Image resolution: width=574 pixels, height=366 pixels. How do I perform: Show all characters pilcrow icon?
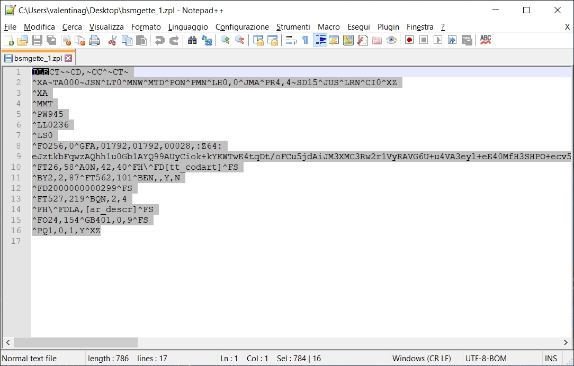pos(306,40)
